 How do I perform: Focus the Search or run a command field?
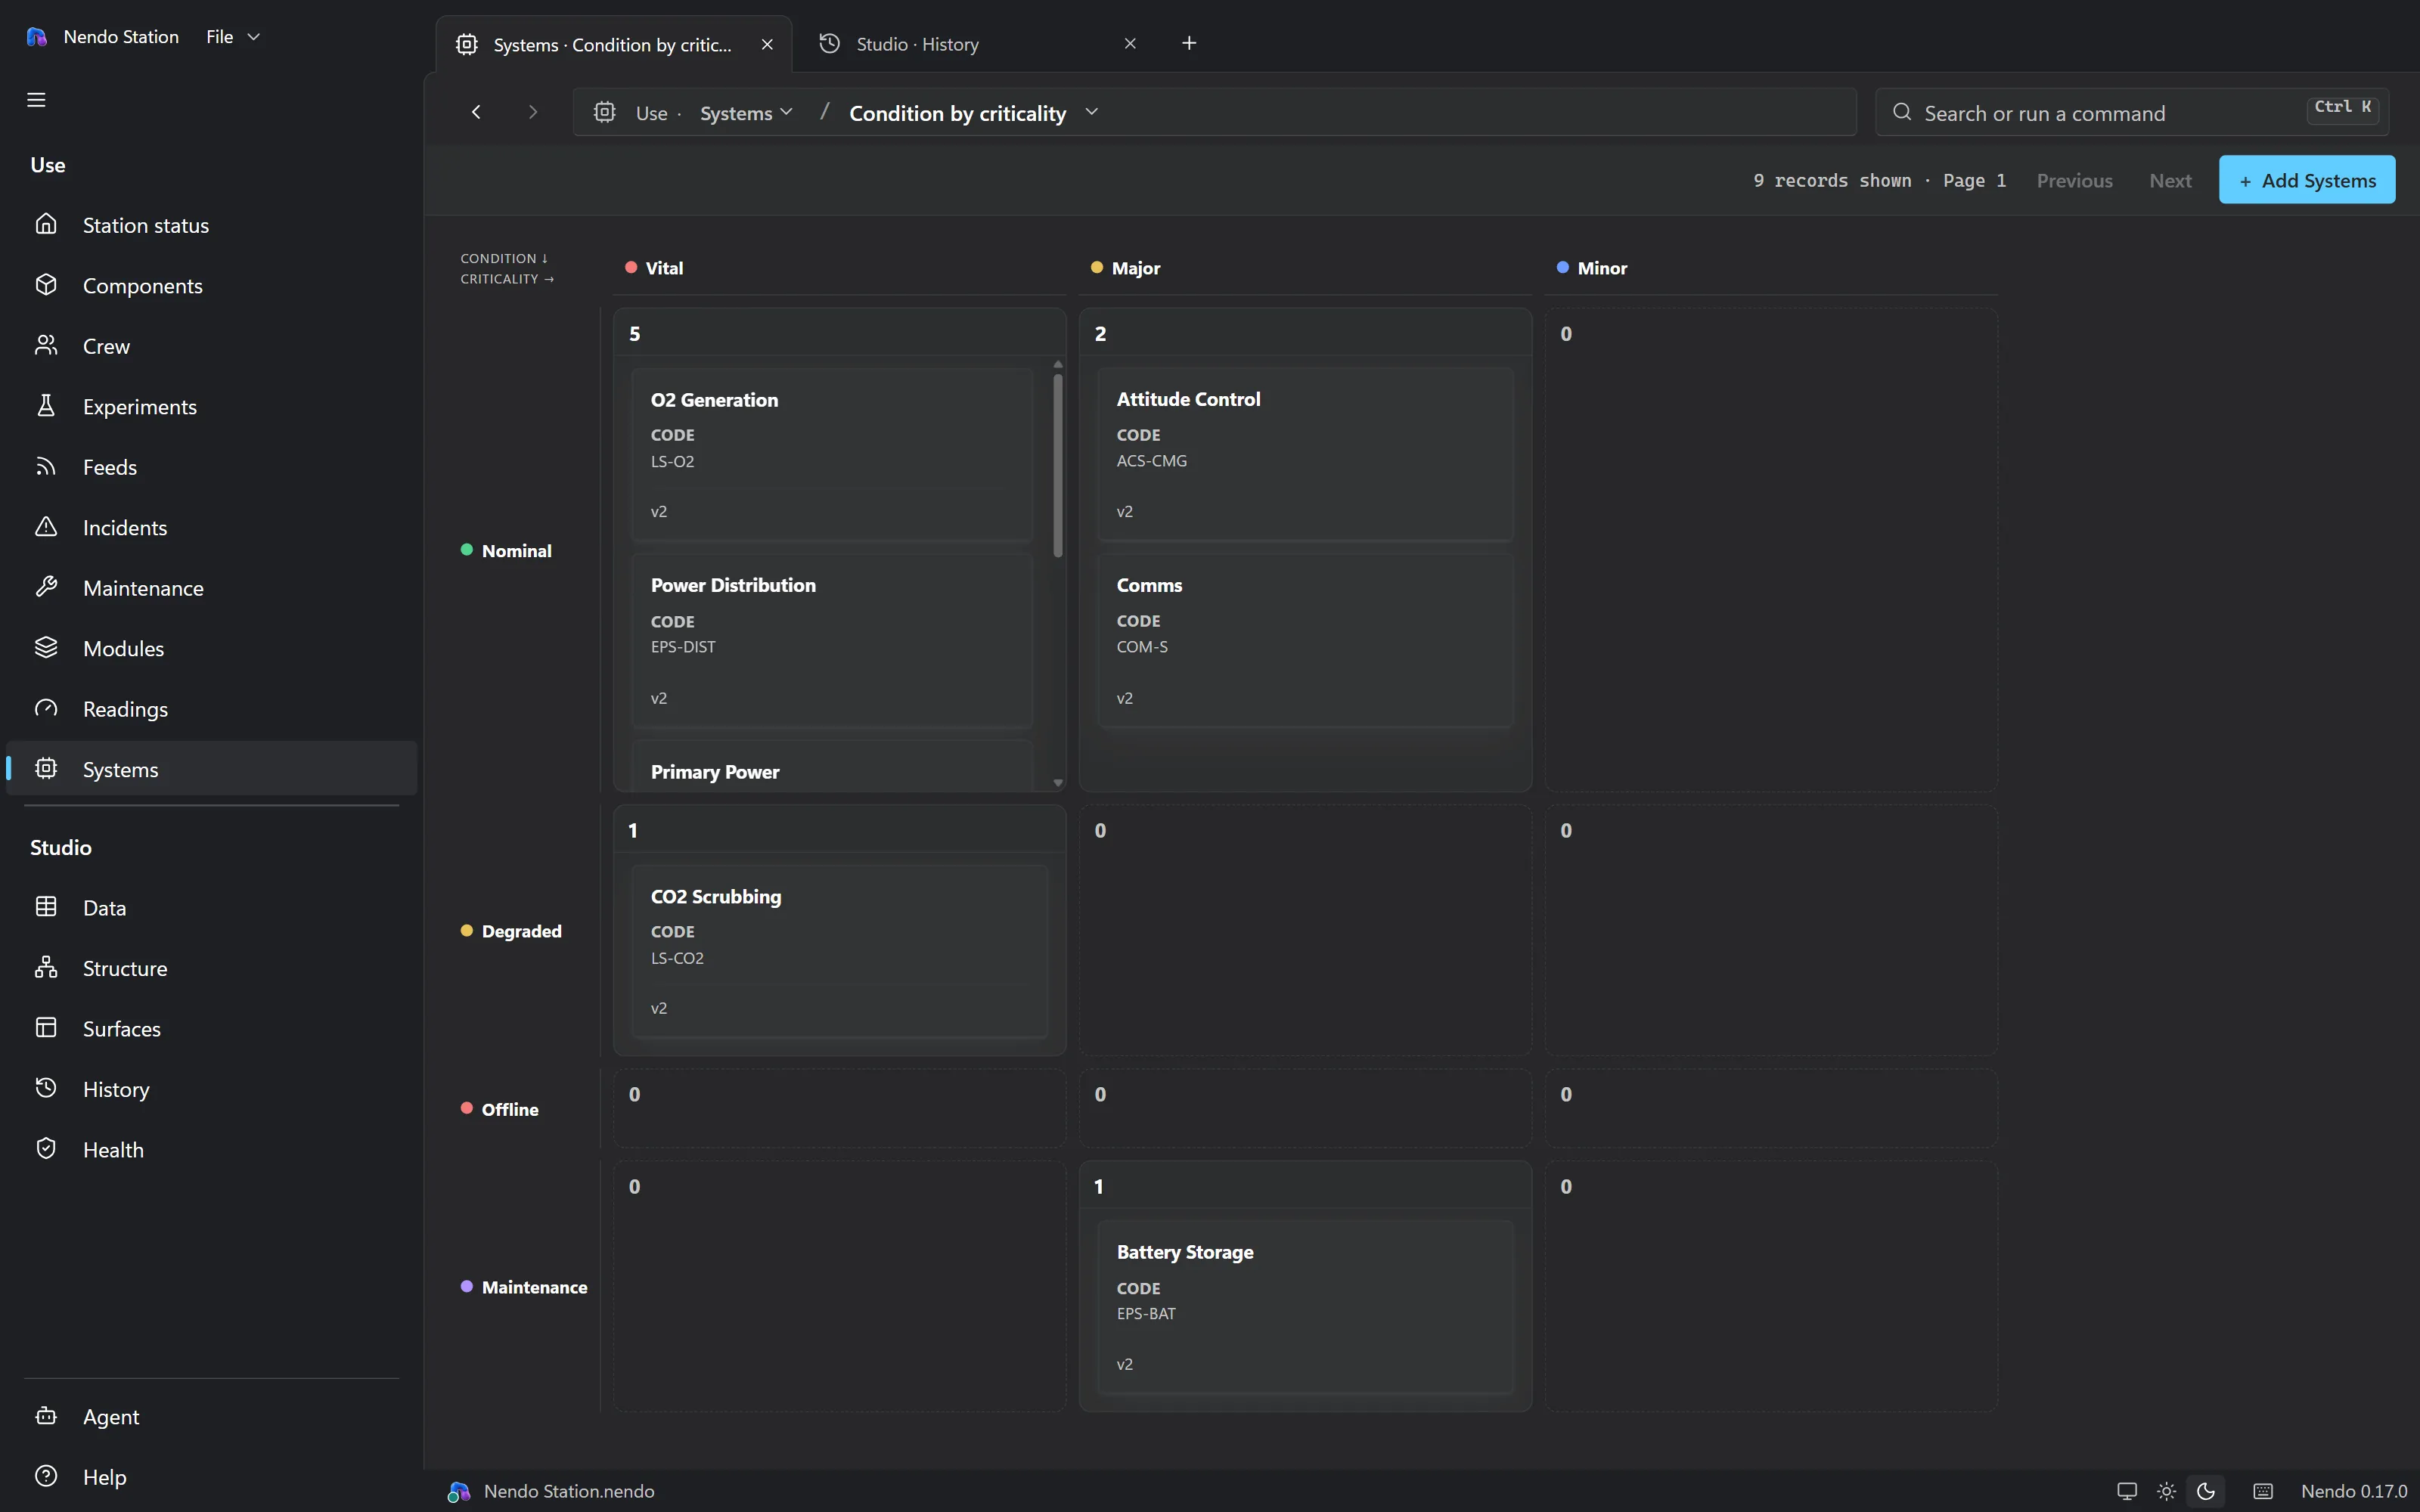click(x=2132, y=113)
